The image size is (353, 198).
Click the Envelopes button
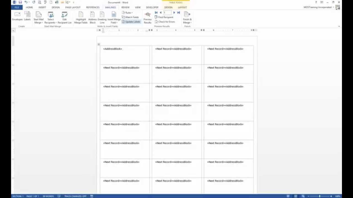(17, 16)
